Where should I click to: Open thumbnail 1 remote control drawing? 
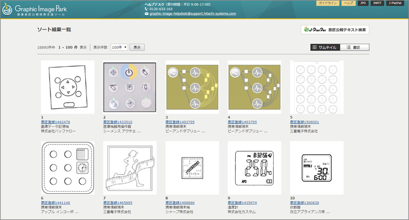68,87
